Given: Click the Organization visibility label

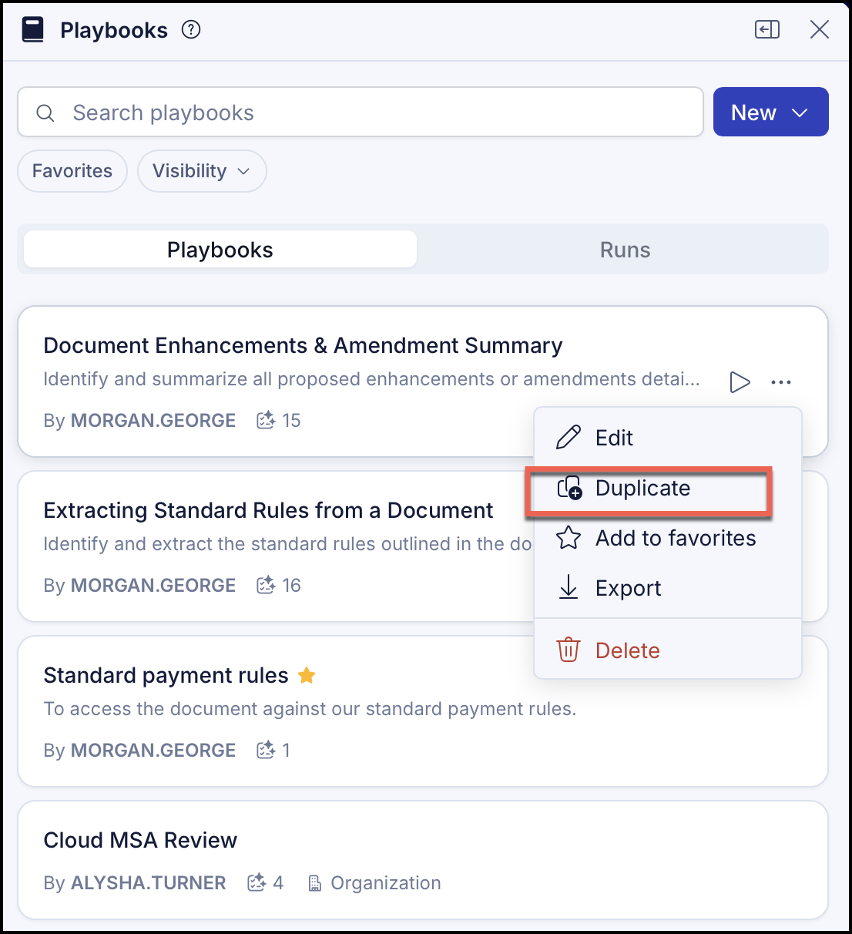Looking at the screenshot, I should [386, 882].
